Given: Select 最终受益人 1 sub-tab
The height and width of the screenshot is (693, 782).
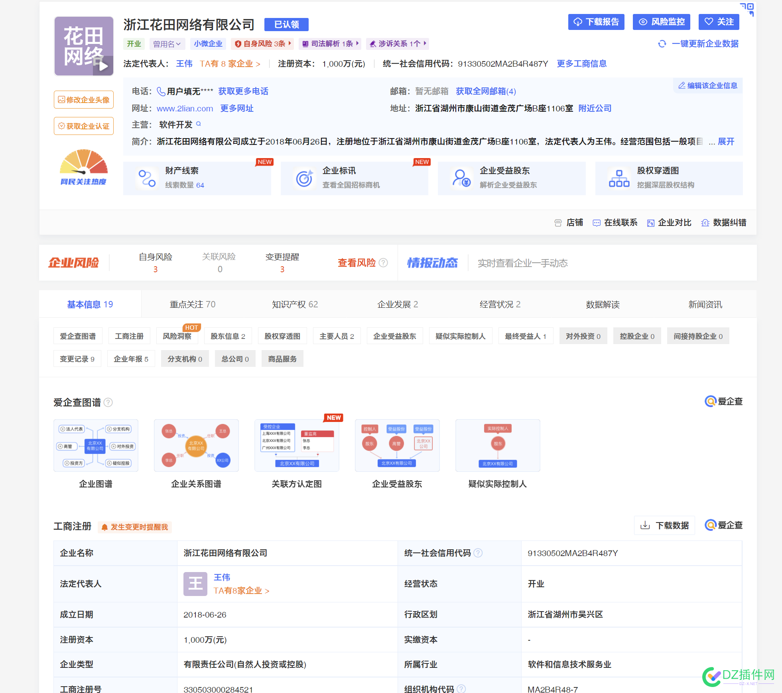Looking at the screenshot, I should click(526, 336).
